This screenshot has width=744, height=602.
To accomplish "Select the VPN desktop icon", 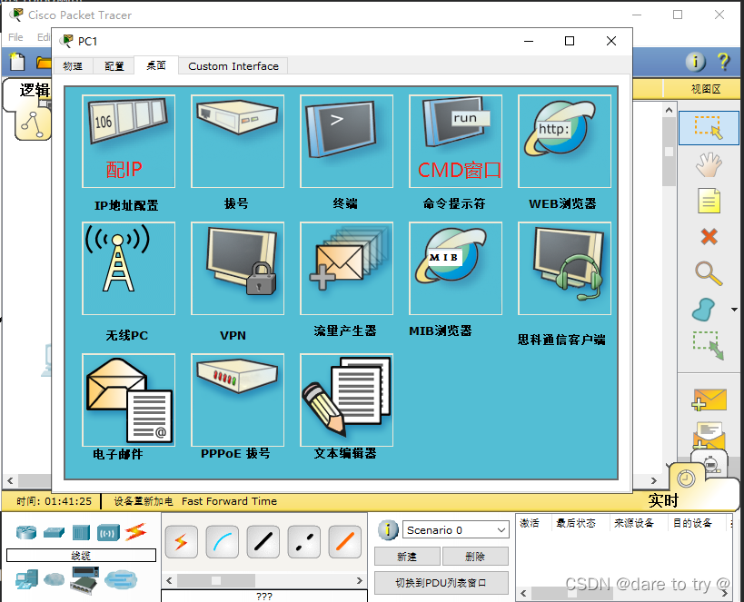I will click(x=237, y=268).
